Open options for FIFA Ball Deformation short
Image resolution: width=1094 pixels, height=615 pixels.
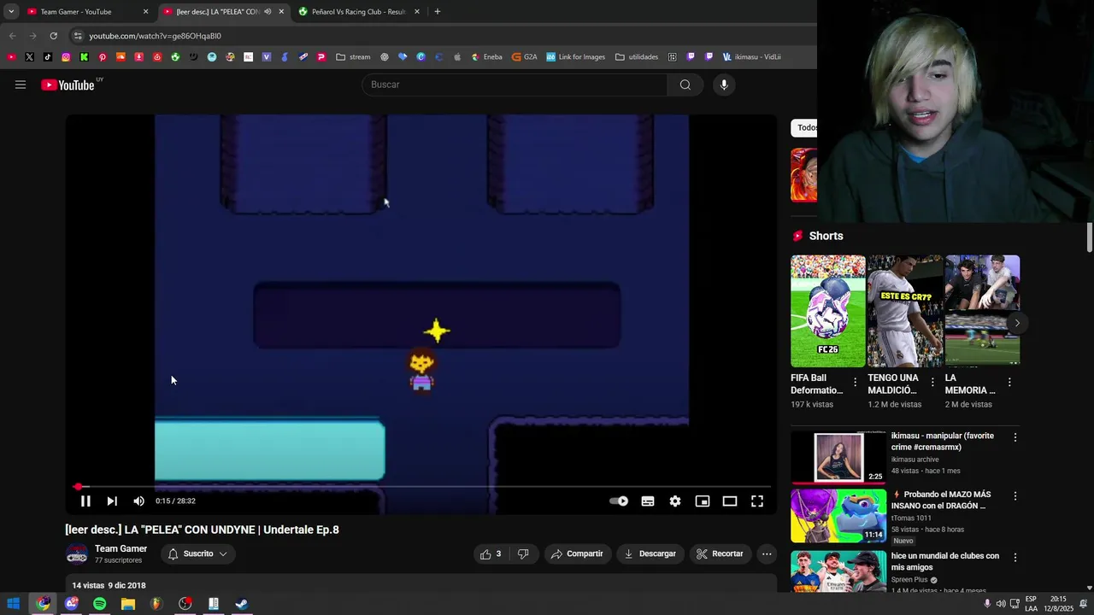(855, 383)
